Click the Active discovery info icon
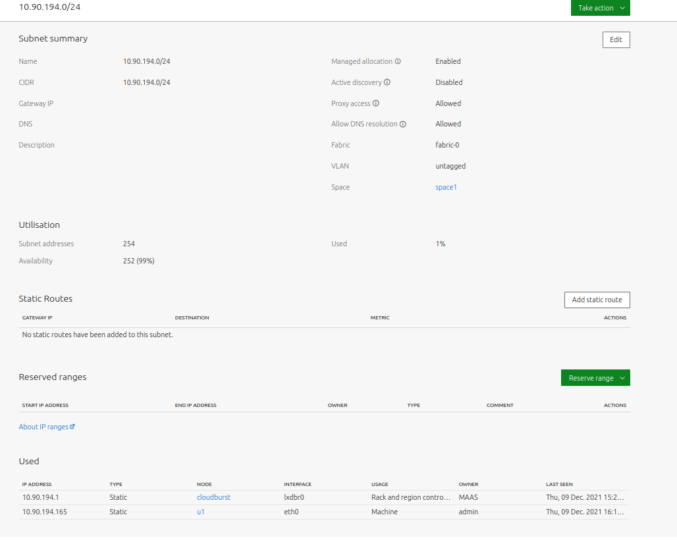Image resolution: width=677 pixels, height=540 pixels. (x=387, y=82)
